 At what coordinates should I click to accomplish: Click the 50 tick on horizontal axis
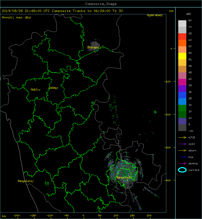(100, 216)
